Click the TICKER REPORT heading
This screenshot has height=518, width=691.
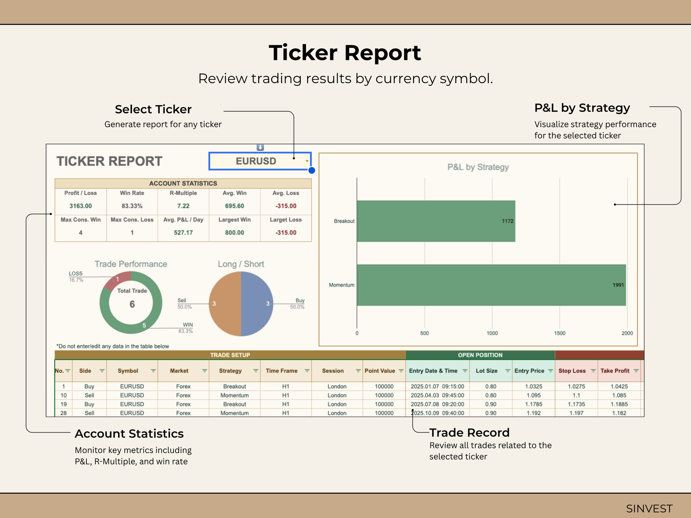coord(110,162)
